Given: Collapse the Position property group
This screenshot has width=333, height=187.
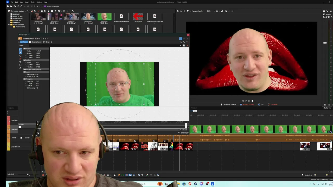Looking at the screenshot, I should [24, 49].
